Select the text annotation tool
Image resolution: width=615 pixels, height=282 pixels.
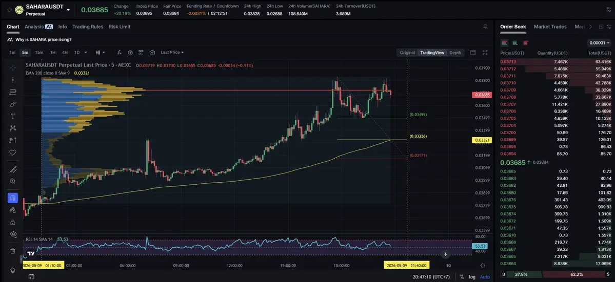click(x=13, y=116)
